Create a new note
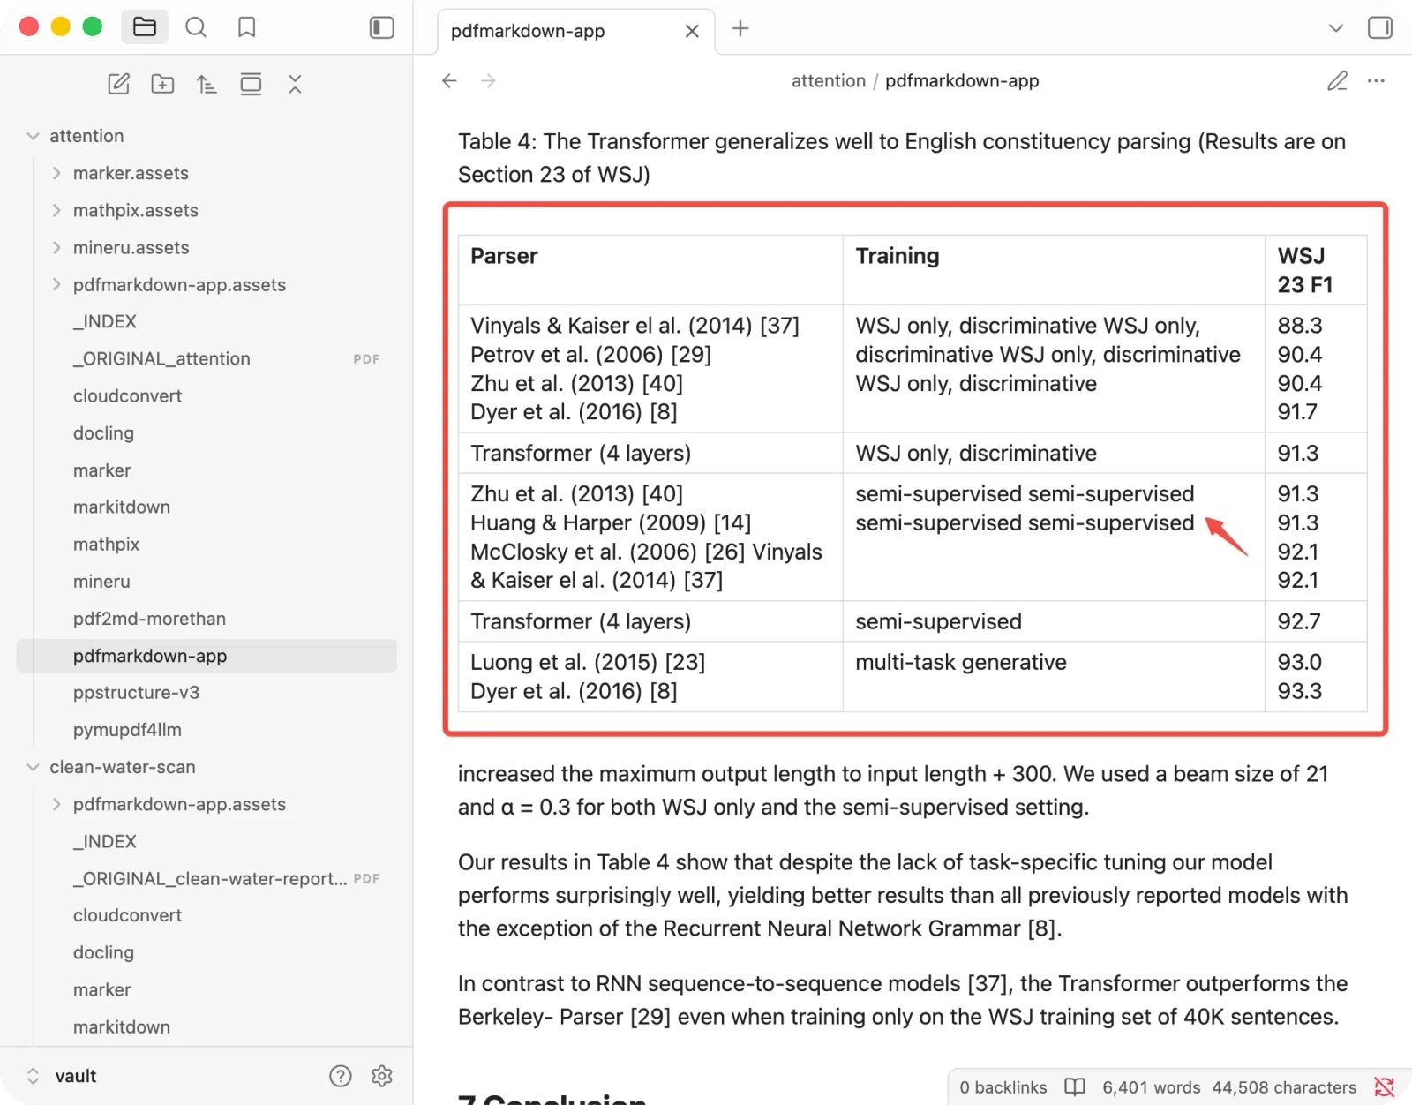1412x1105 pixels. [x=118, y=84]
